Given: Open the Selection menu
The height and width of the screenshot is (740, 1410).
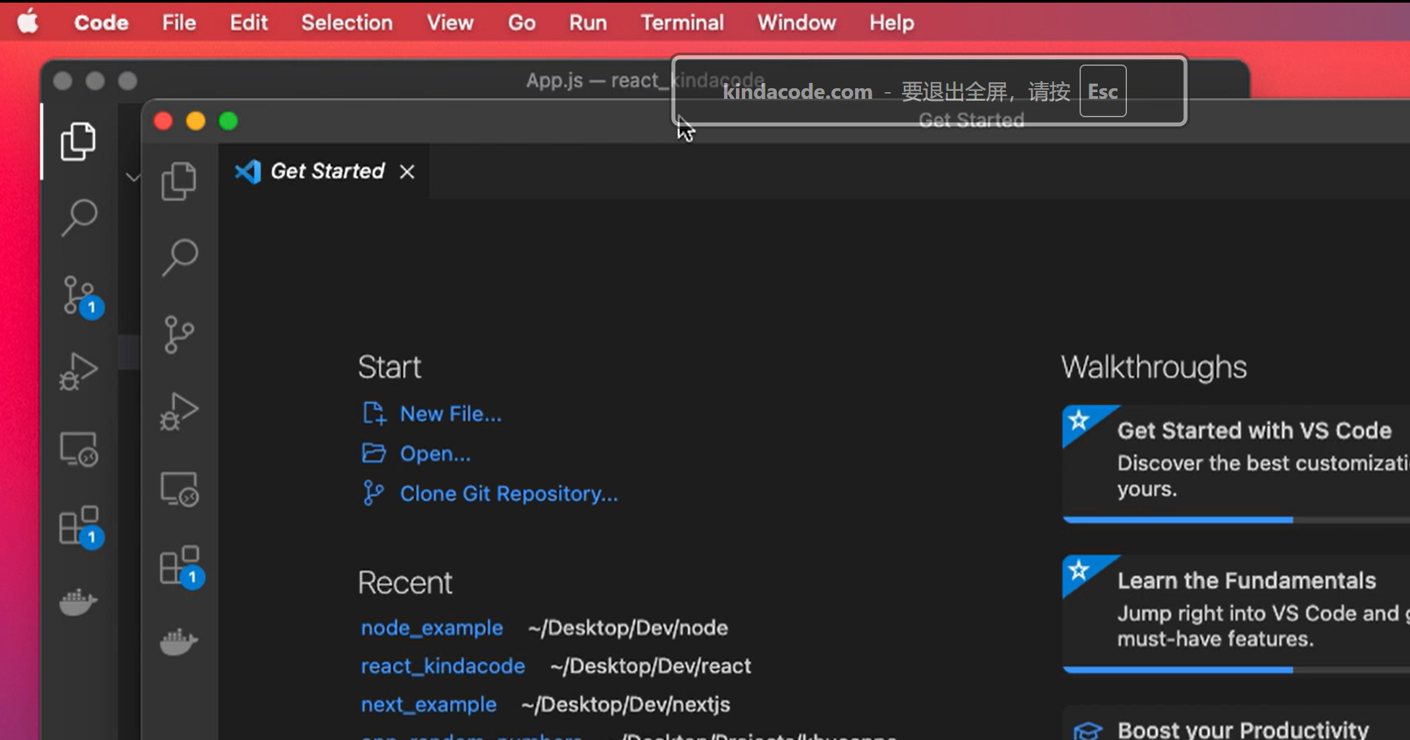Looking at the screenshot, I should [x=347, y=22].
